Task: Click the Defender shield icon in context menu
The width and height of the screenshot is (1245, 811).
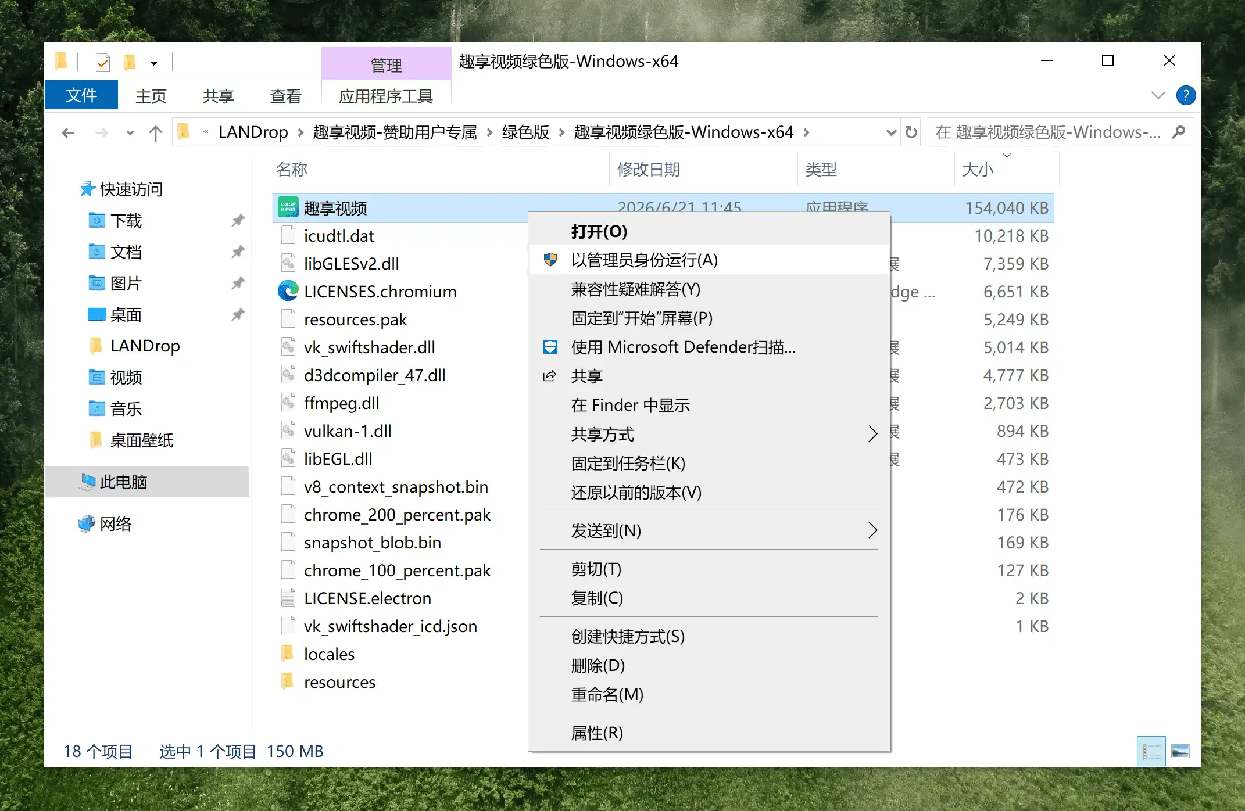Action: 550,347
